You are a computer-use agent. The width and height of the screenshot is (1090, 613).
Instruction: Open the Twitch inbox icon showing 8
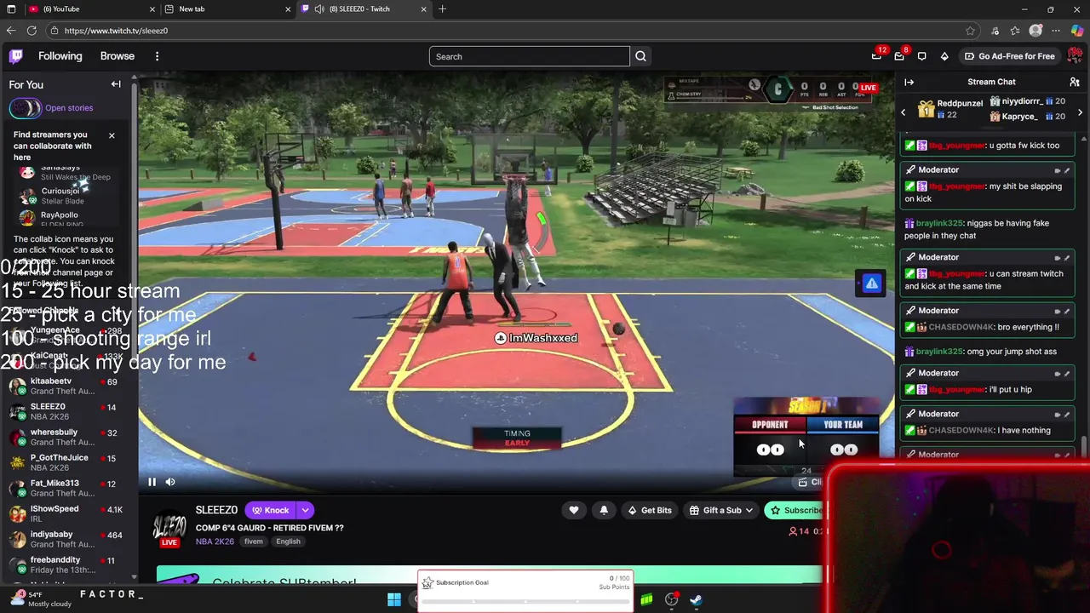(899, 56)
